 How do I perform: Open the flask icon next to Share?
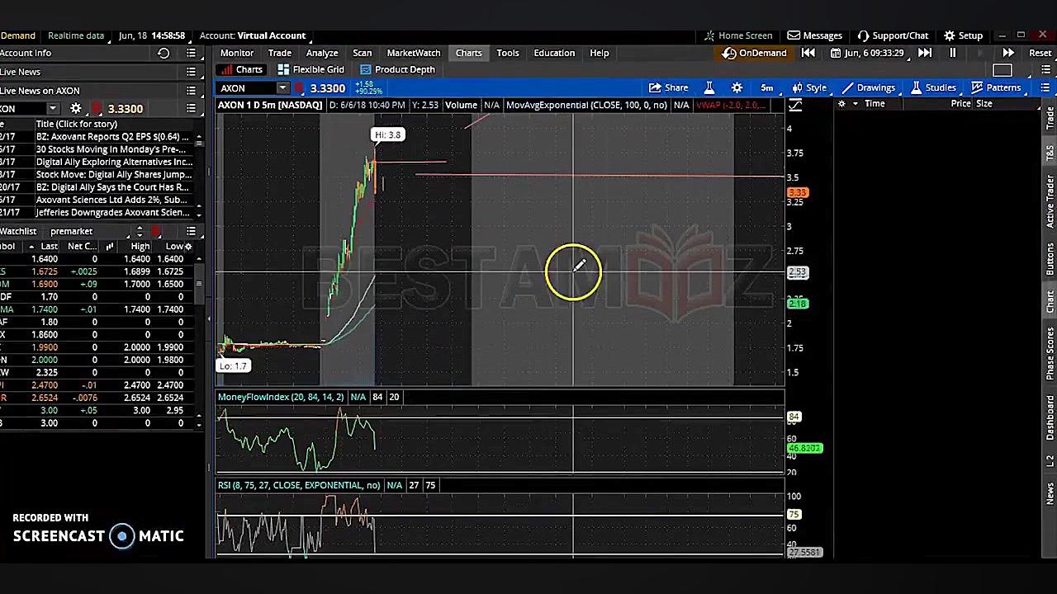click(x=709, y=87)
